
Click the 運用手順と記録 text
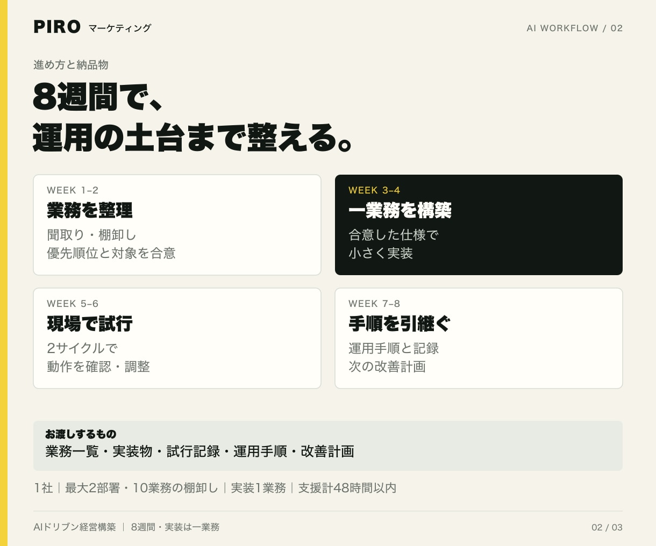[x=394, y=348]
